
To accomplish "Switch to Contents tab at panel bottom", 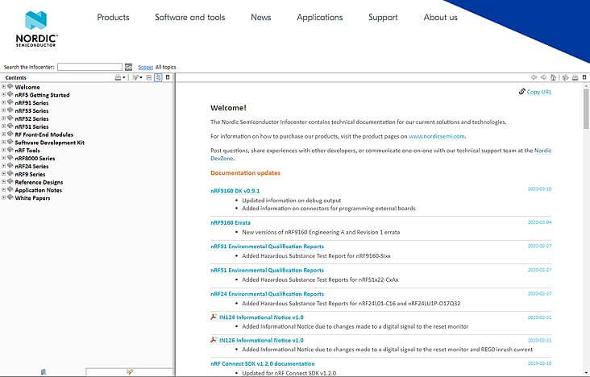I will [44, 372].
